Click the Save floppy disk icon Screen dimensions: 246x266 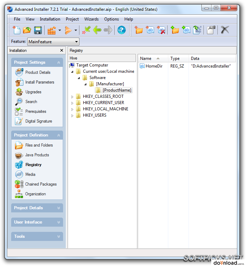(38, 30)
